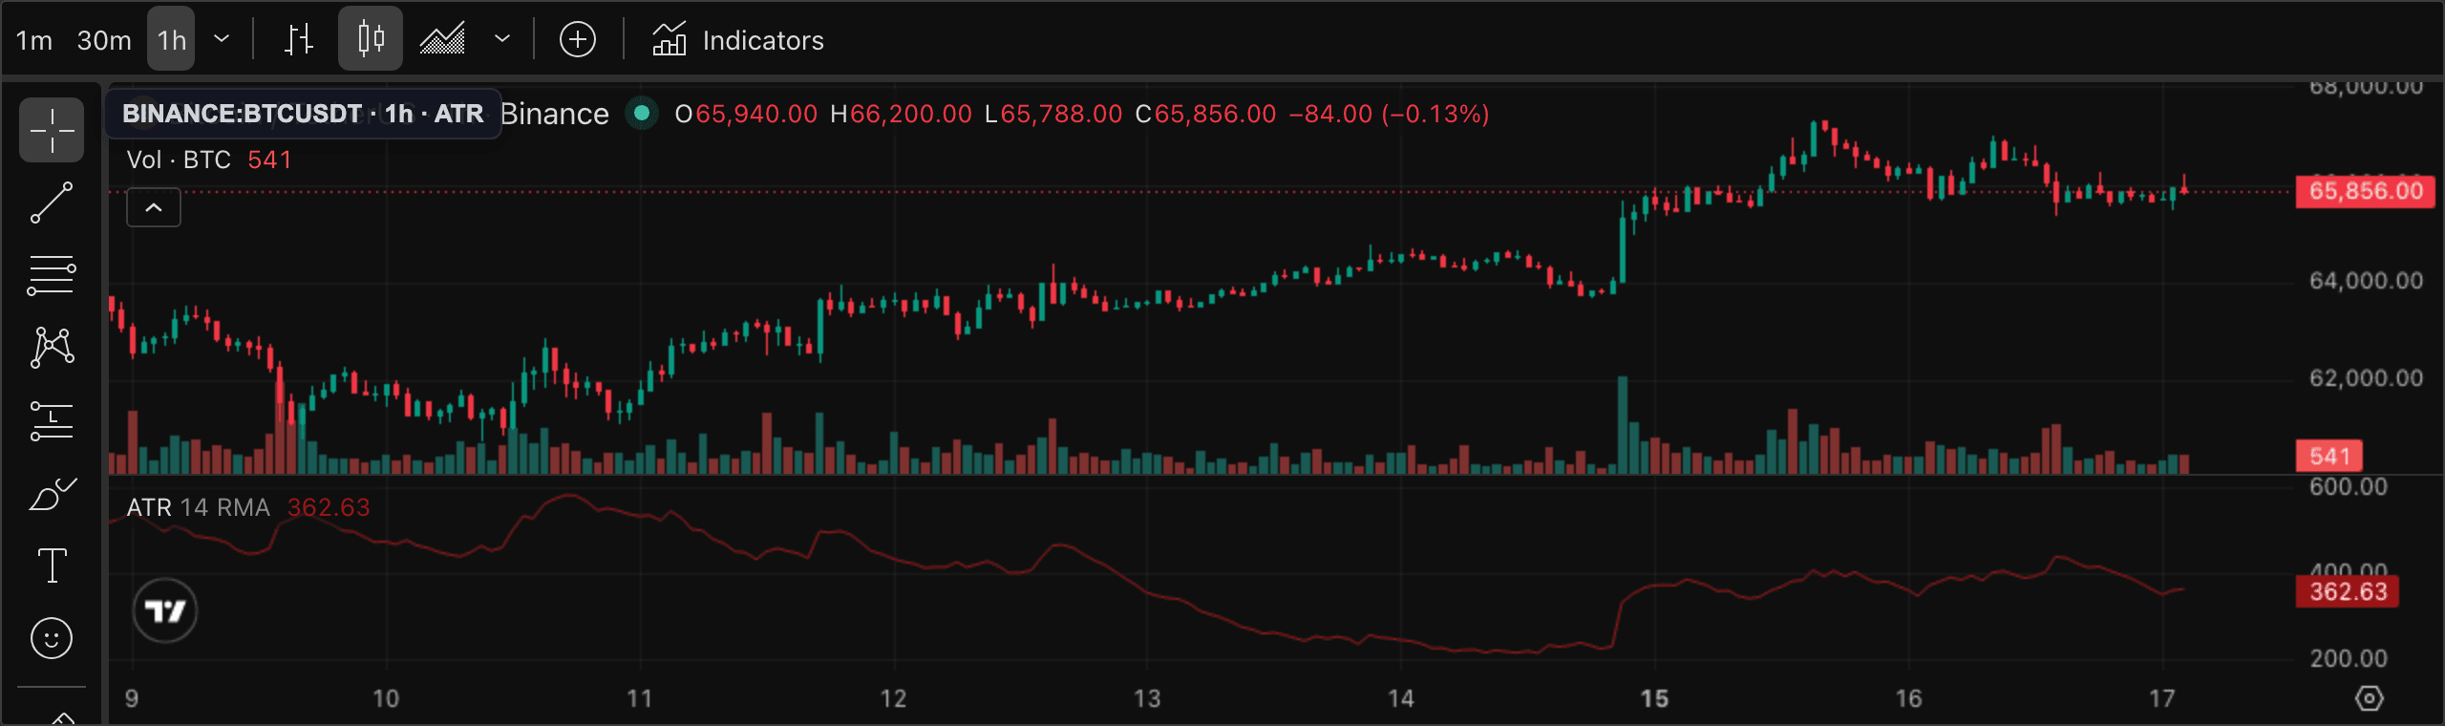2445x726 pixels.
Task: Click the TradingView logo
Action: pos(165,610)
